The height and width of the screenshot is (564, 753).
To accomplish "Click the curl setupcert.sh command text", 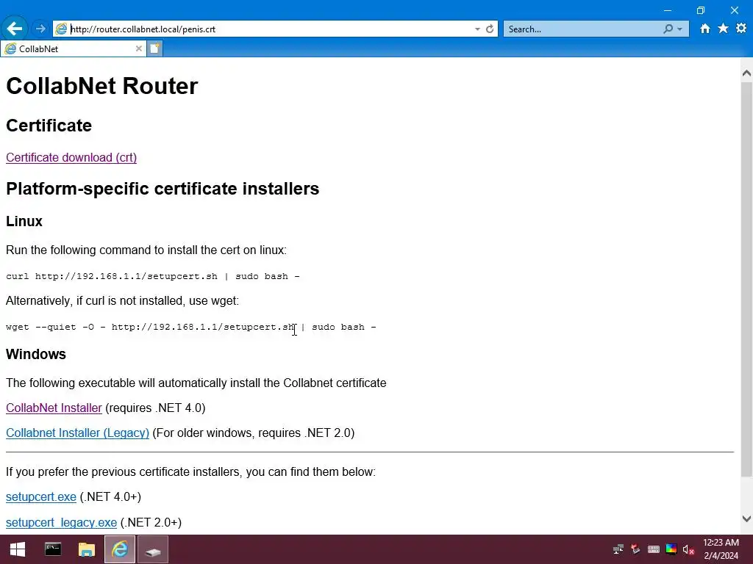I will pyautogui.click(x=153, y=276).
